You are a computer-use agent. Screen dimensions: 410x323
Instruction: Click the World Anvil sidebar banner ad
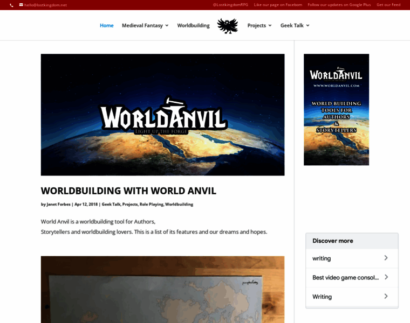coord(336,109)
